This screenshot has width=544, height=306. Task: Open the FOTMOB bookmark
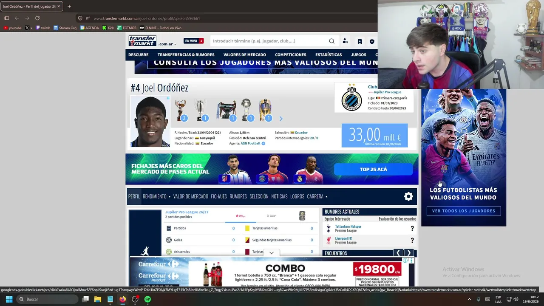127,28
